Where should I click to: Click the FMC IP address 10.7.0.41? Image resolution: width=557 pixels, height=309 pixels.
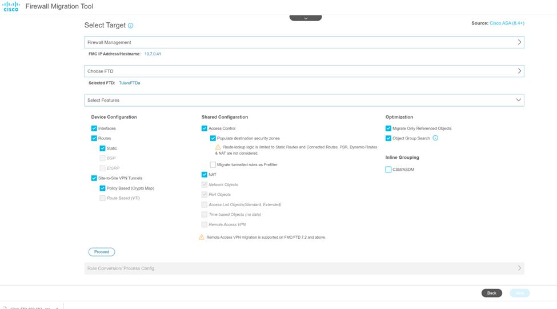[153, 54]
